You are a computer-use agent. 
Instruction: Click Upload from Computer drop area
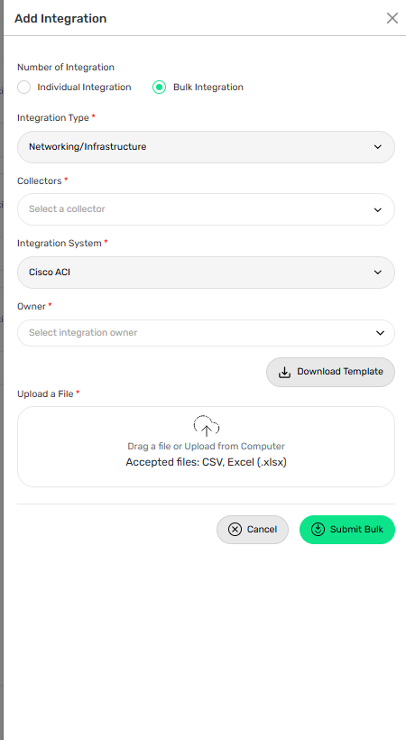206,447
